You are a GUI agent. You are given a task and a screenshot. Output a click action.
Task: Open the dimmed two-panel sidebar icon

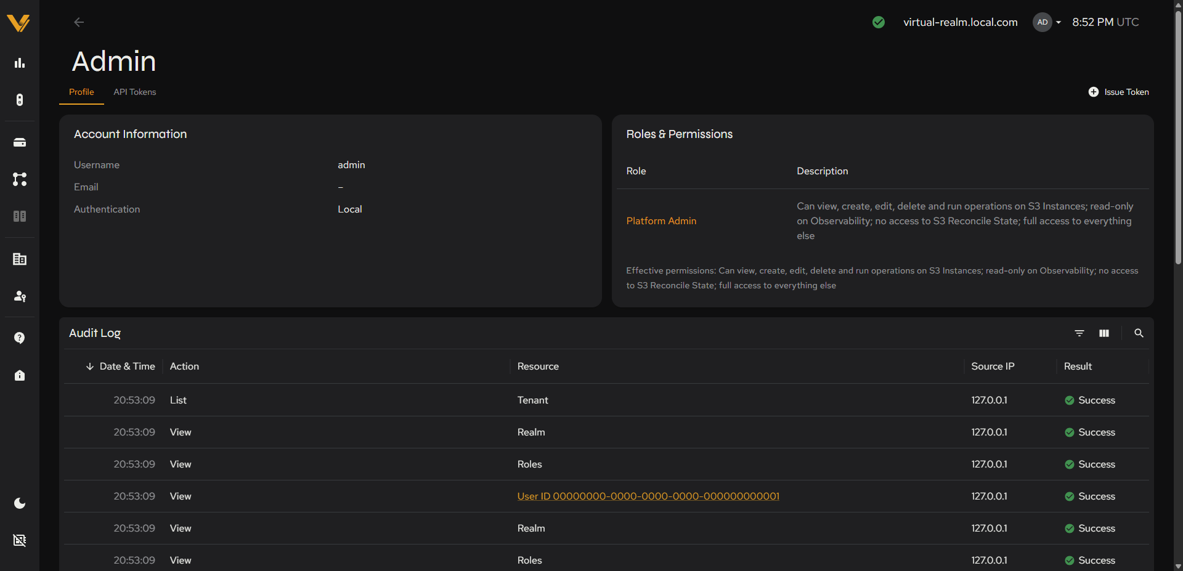[x=20, y=216]
